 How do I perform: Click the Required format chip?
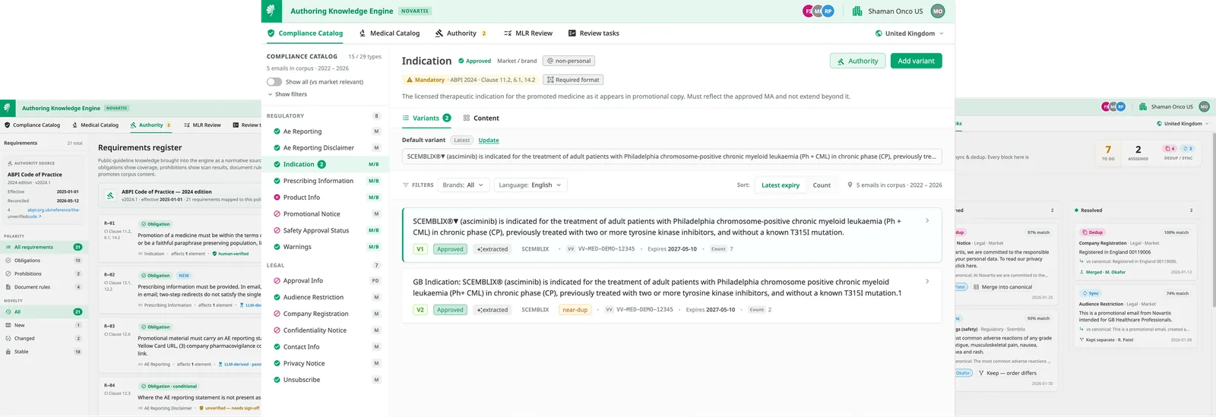point(573,80)
